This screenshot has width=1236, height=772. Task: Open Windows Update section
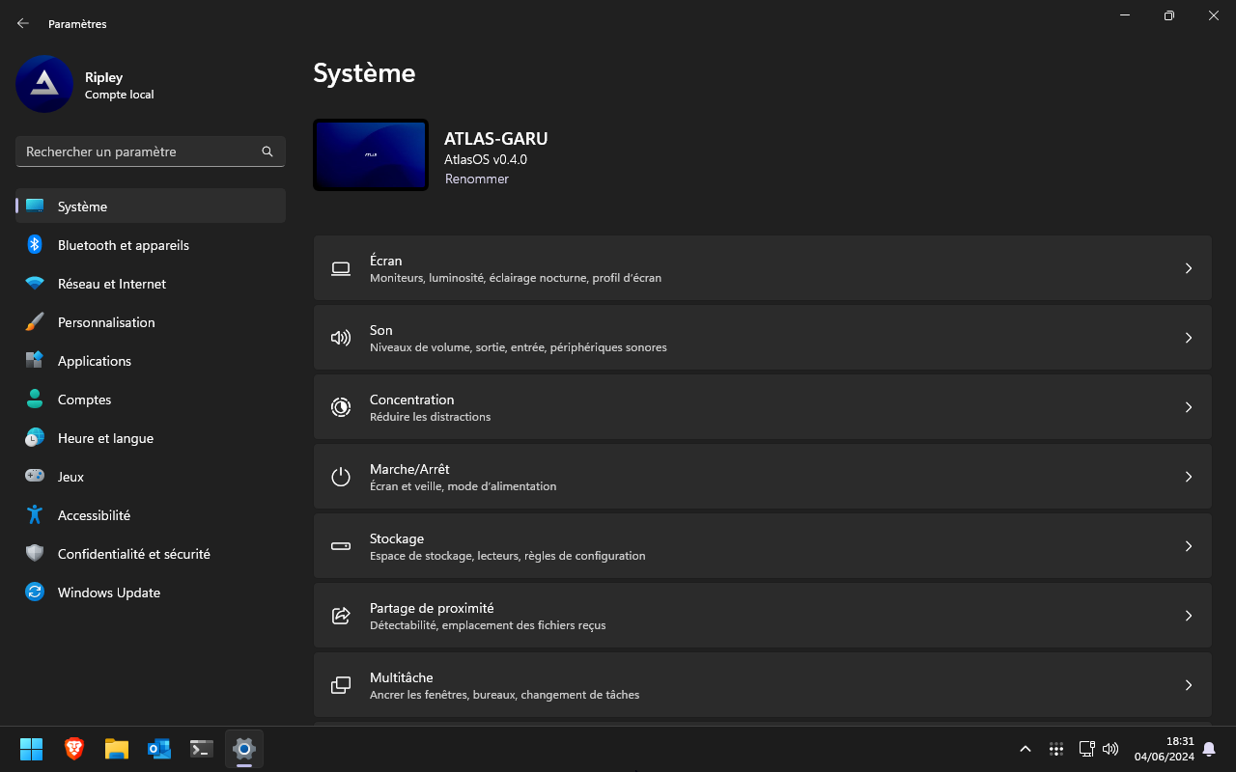(x=151, y=593)
